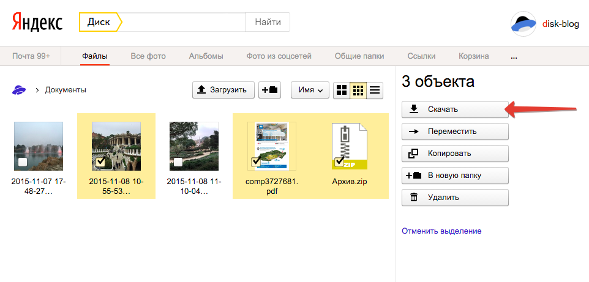The image size is (589, 282).
Task: Open the Корзина tab
Action: coord(473,56)
